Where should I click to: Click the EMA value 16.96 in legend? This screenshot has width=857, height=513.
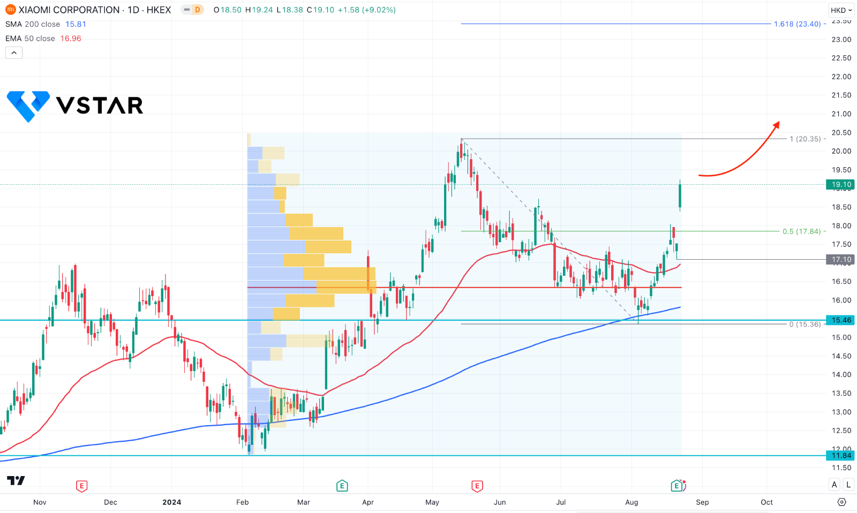[71, 39]
